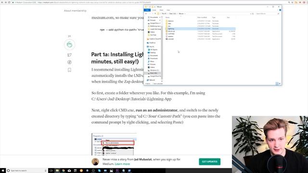
Task: Click the taskbar search box
Action: click(26, 171)
